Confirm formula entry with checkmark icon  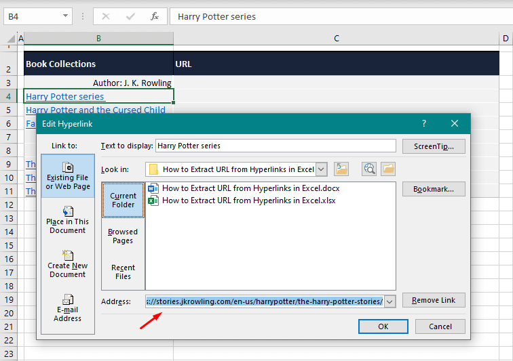[x=130, y=16]
